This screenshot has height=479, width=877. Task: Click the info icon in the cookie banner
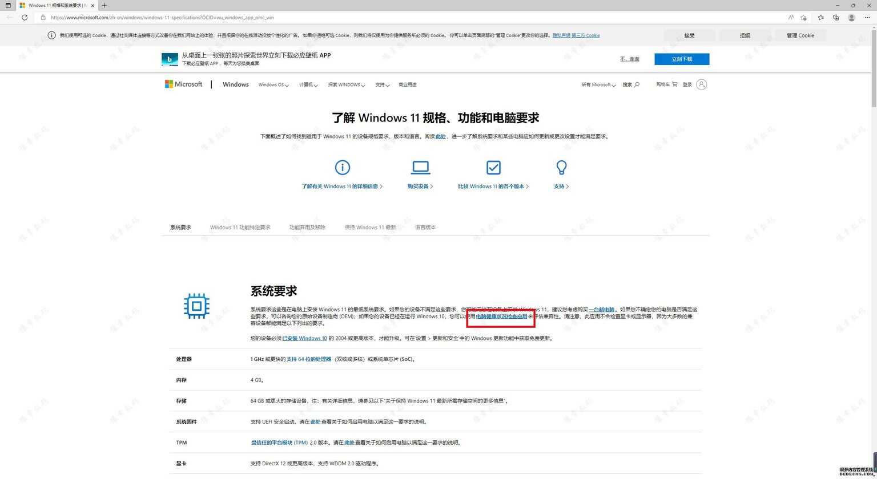click(x=51, y=35)
